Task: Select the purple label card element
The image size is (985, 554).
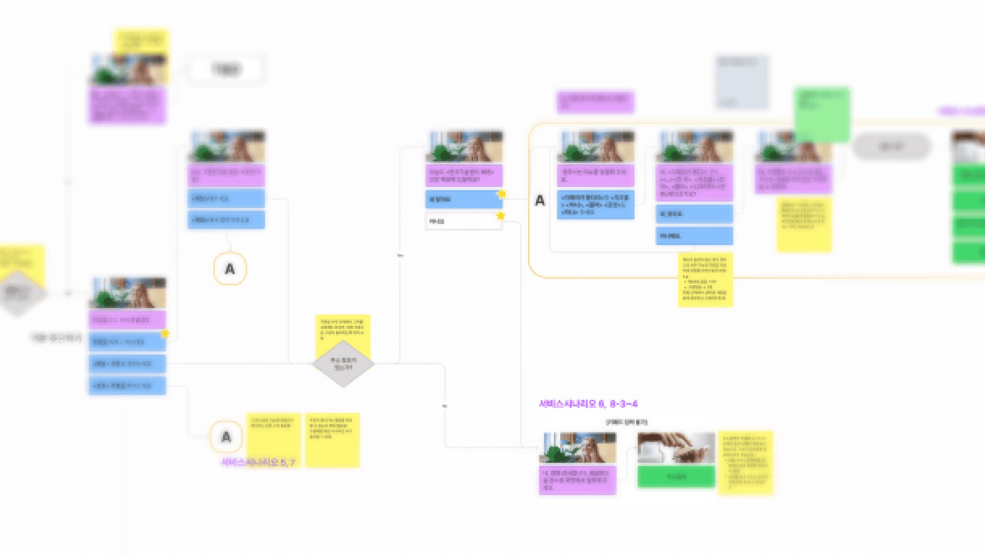Action: [x=593, y=102]
